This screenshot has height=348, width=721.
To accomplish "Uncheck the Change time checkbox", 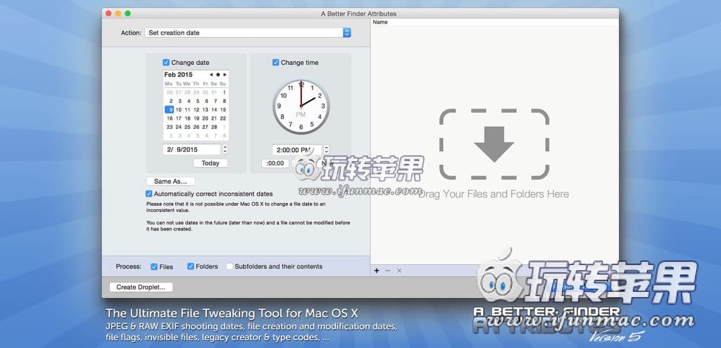I will 275,63.
